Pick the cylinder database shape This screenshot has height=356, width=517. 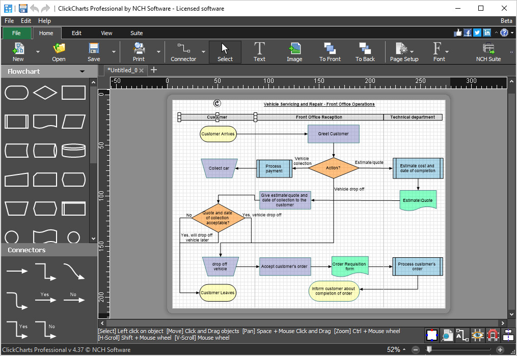pos(73,151)
